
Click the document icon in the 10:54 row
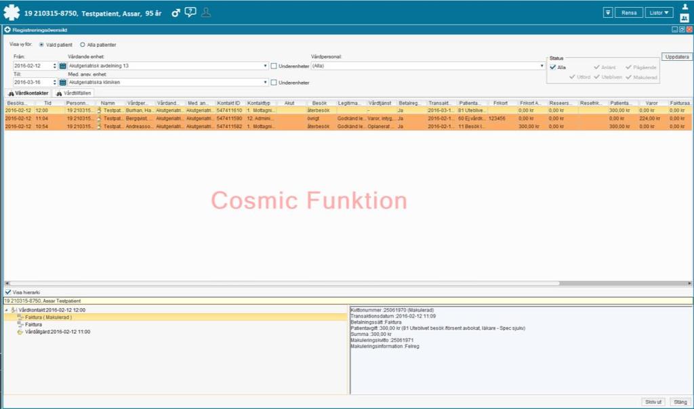click(99, 127)
